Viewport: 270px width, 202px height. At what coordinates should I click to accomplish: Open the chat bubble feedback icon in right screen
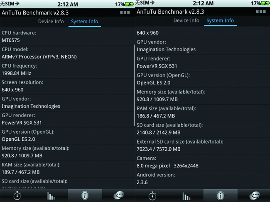click(x=254, y=196)
